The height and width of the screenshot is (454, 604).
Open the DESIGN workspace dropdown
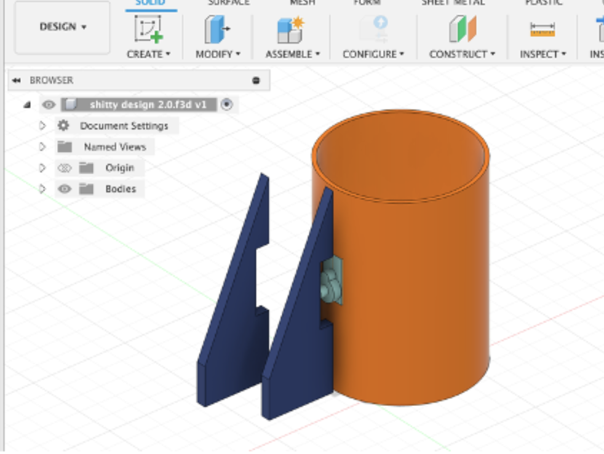(x=62, y=27)
